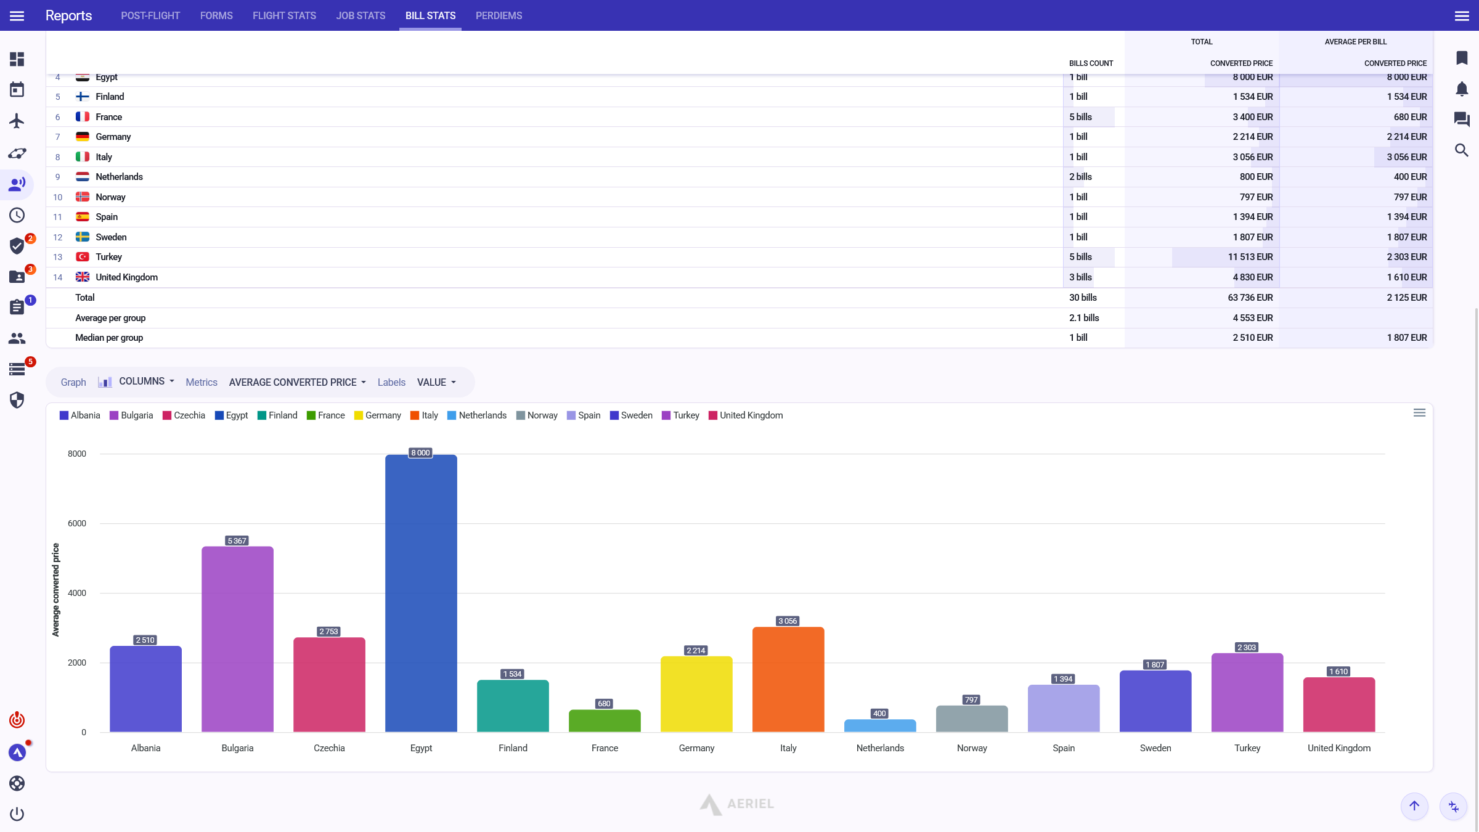Switch to the FLIGHT STATS tab

(x=284, y=15)
